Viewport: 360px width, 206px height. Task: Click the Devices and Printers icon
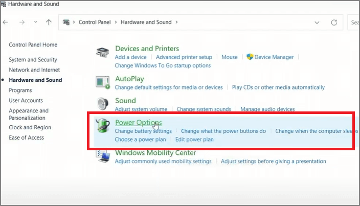tap(102, 53)
